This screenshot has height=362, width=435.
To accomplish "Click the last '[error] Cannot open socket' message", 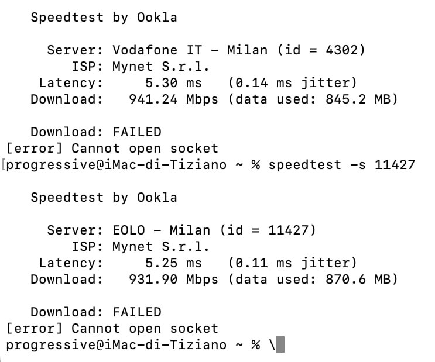I will click(x=112, y=329).
